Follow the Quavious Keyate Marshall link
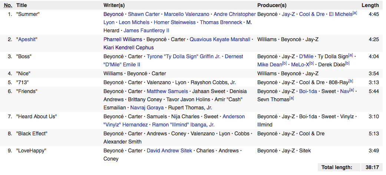The width and height of the screenshot is (386, 175). [x=220, y=39]
